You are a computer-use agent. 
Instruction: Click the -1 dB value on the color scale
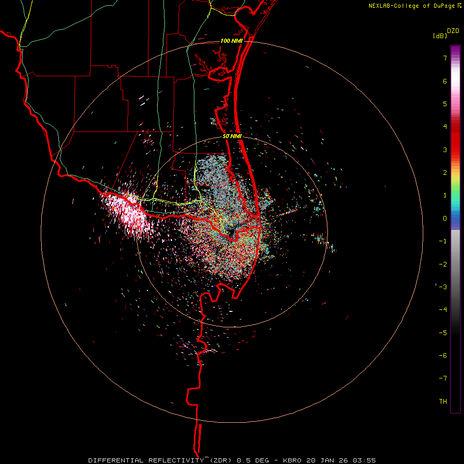pyautogui.click(x=443, y=241)
